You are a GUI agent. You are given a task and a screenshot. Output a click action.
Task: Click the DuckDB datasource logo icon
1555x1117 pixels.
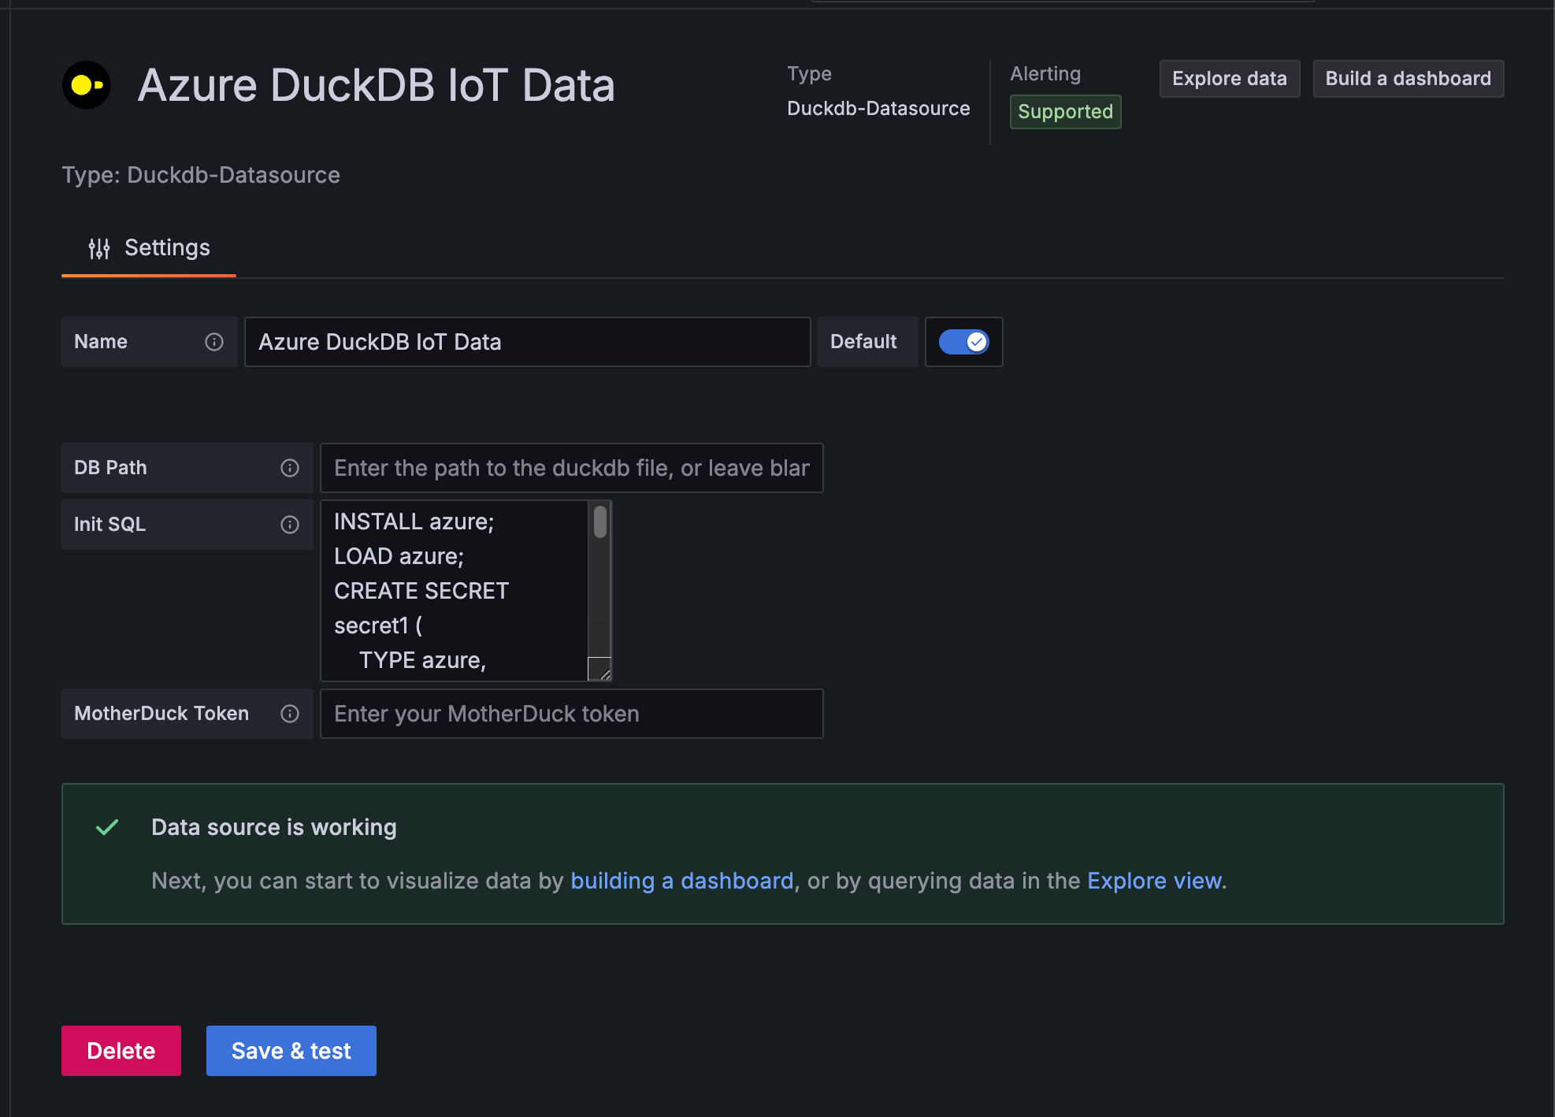(x=87, y=85)
